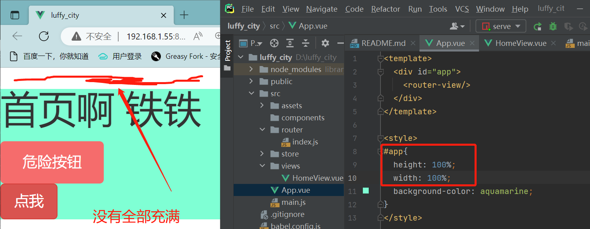Fold the #app CSS block

tap(380, 152)
